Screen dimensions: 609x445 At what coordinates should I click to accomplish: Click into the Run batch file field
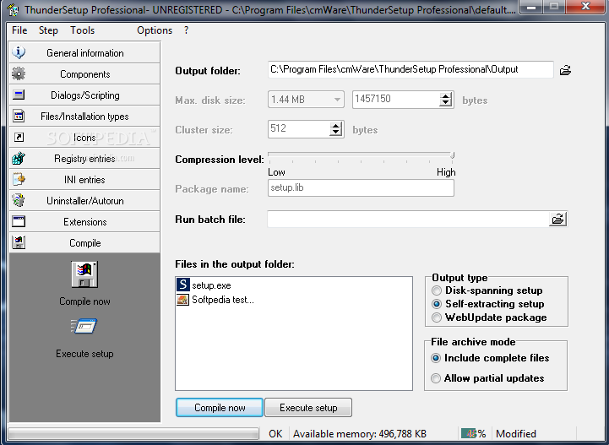click(408, 220)
